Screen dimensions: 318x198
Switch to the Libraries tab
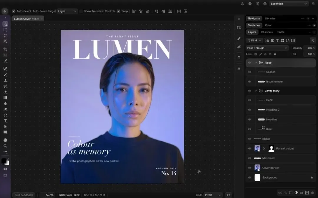(270, 18)
